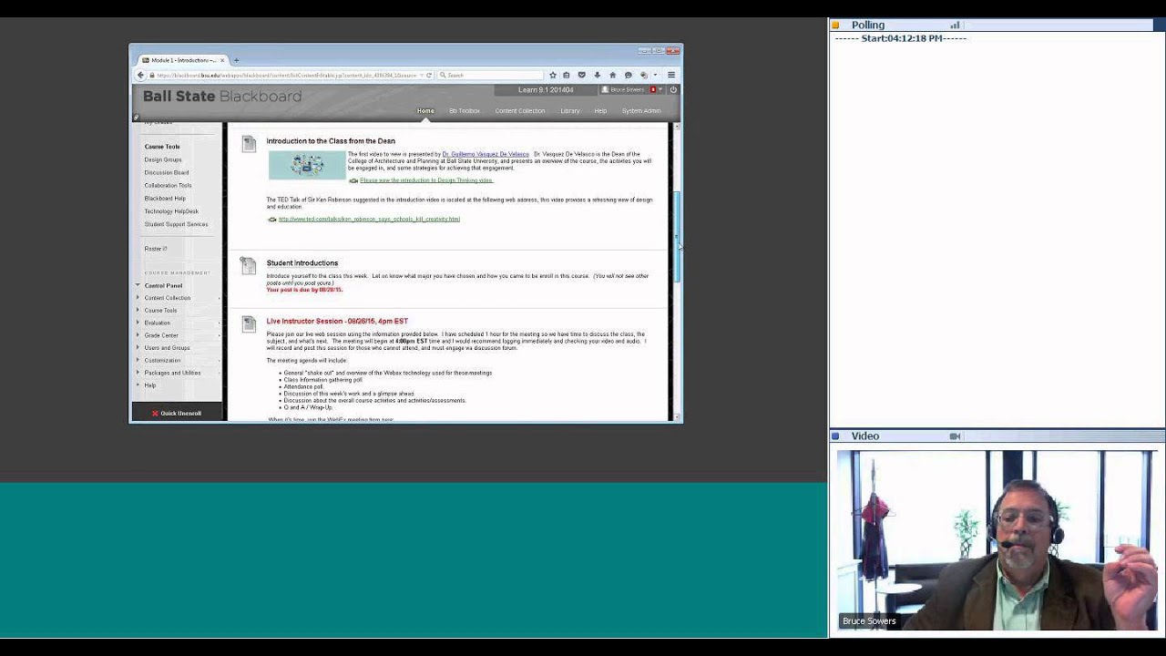Open the System Admin tab
The height and width of the screenshot is (656, 1166).
click(x=641, y=110)
